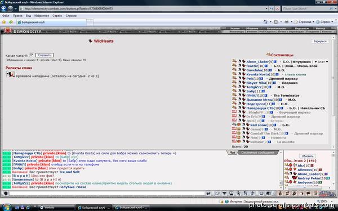Toggle the chat channel 9 checkbox
Screen dimensions: 338x211
pyautogui.click(x=32, y=55)
